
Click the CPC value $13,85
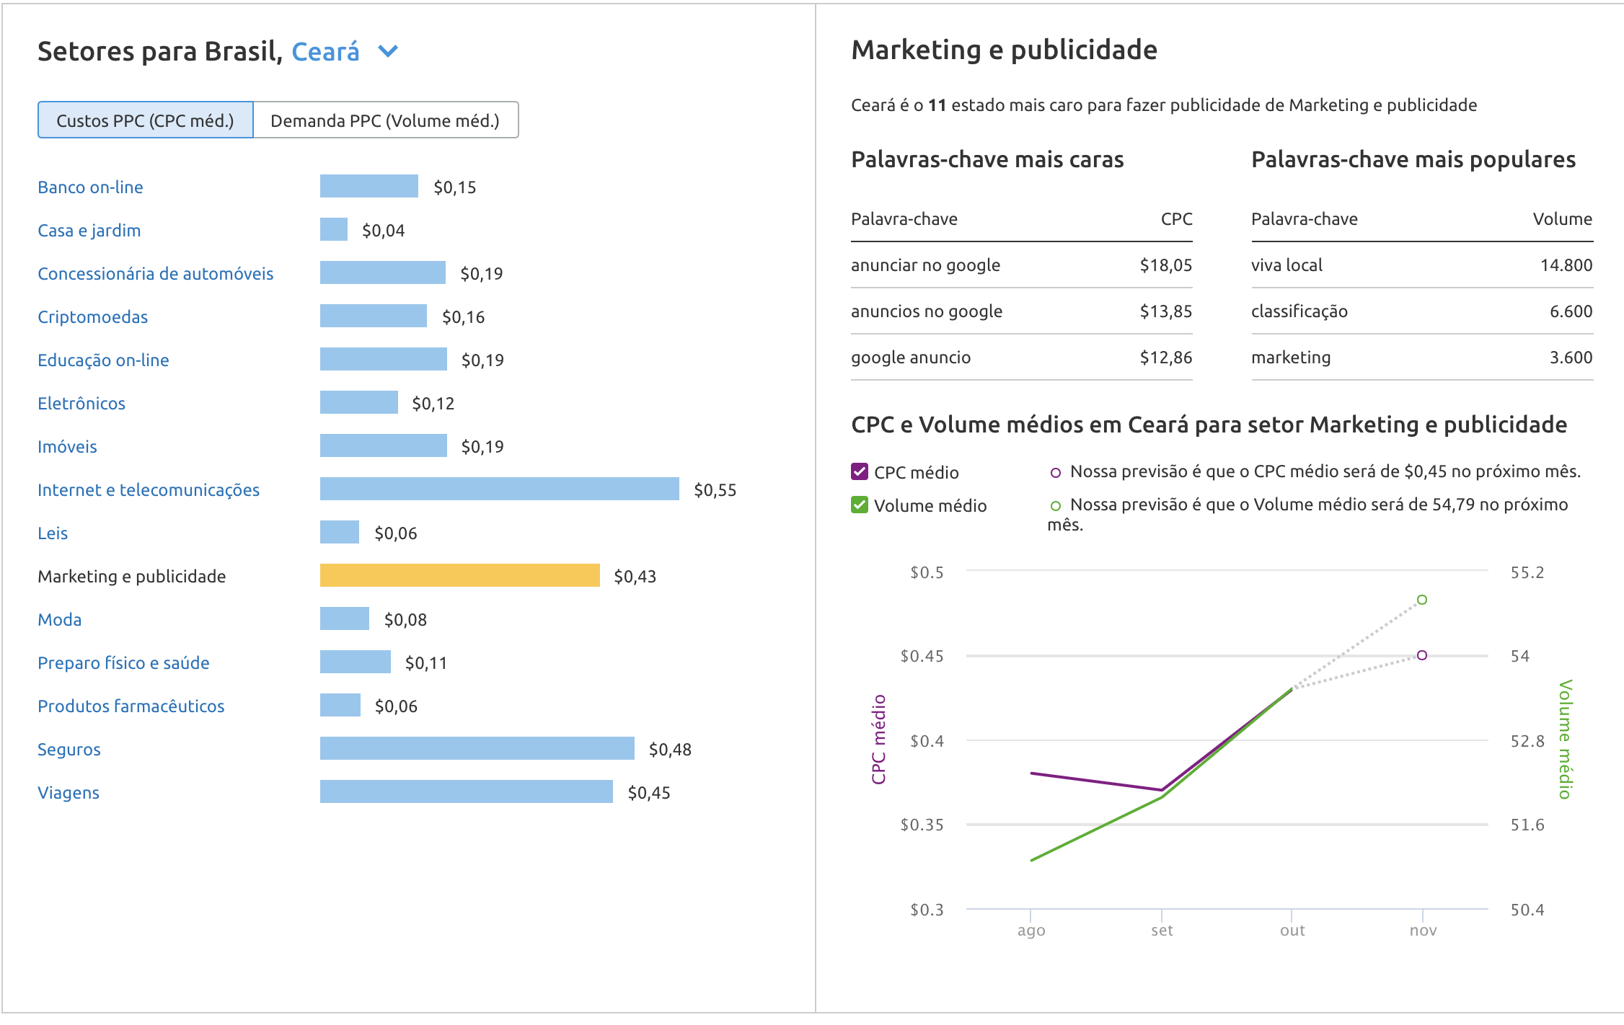point(1166,311)
